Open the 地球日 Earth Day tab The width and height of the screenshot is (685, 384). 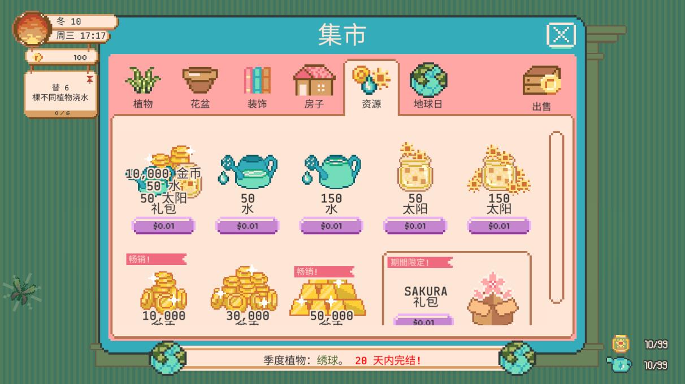(x=428, y=87)
